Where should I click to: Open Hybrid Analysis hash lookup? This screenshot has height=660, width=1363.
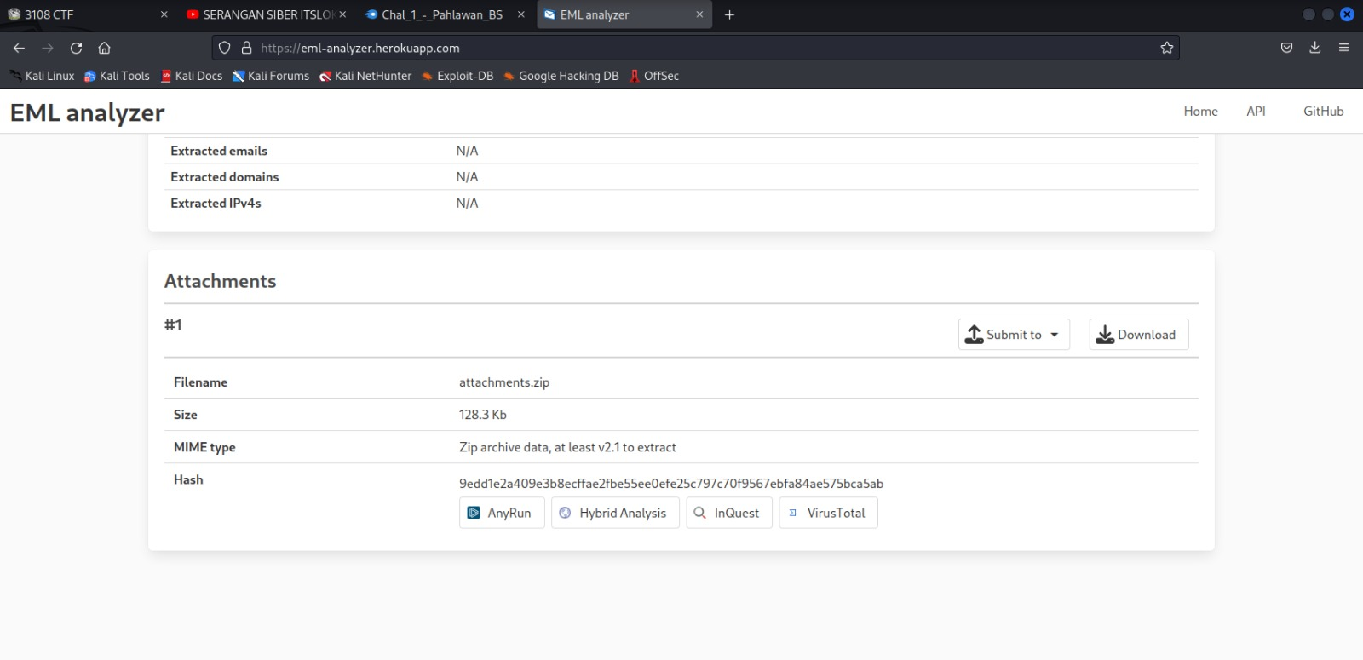tap(614, 513)
